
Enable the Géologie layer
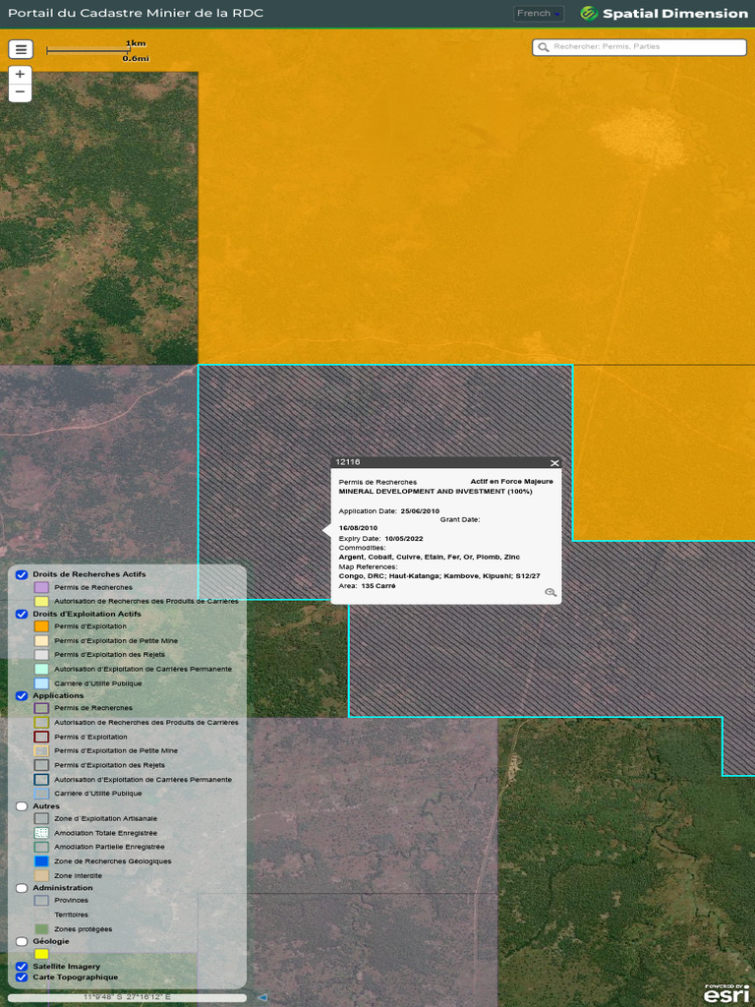(22, 941)
